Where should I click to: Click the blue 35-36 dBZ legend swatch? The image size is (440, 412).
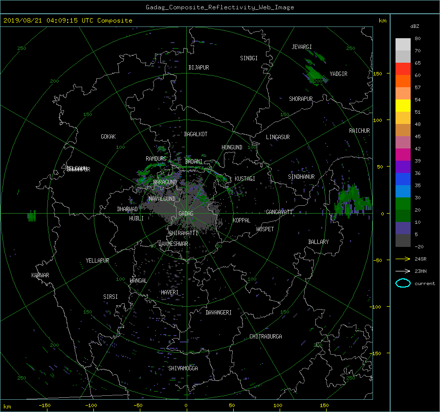pos(403,179)
